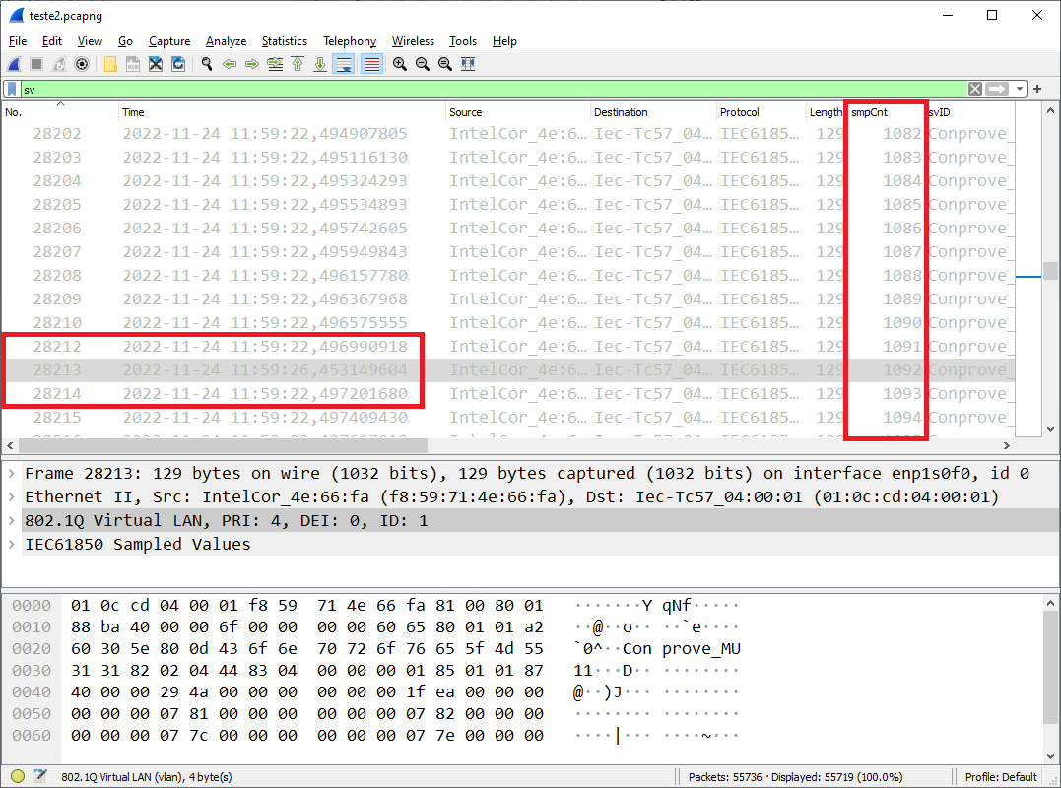
Task: Open the Telephony menu
Action: [350, 41]
